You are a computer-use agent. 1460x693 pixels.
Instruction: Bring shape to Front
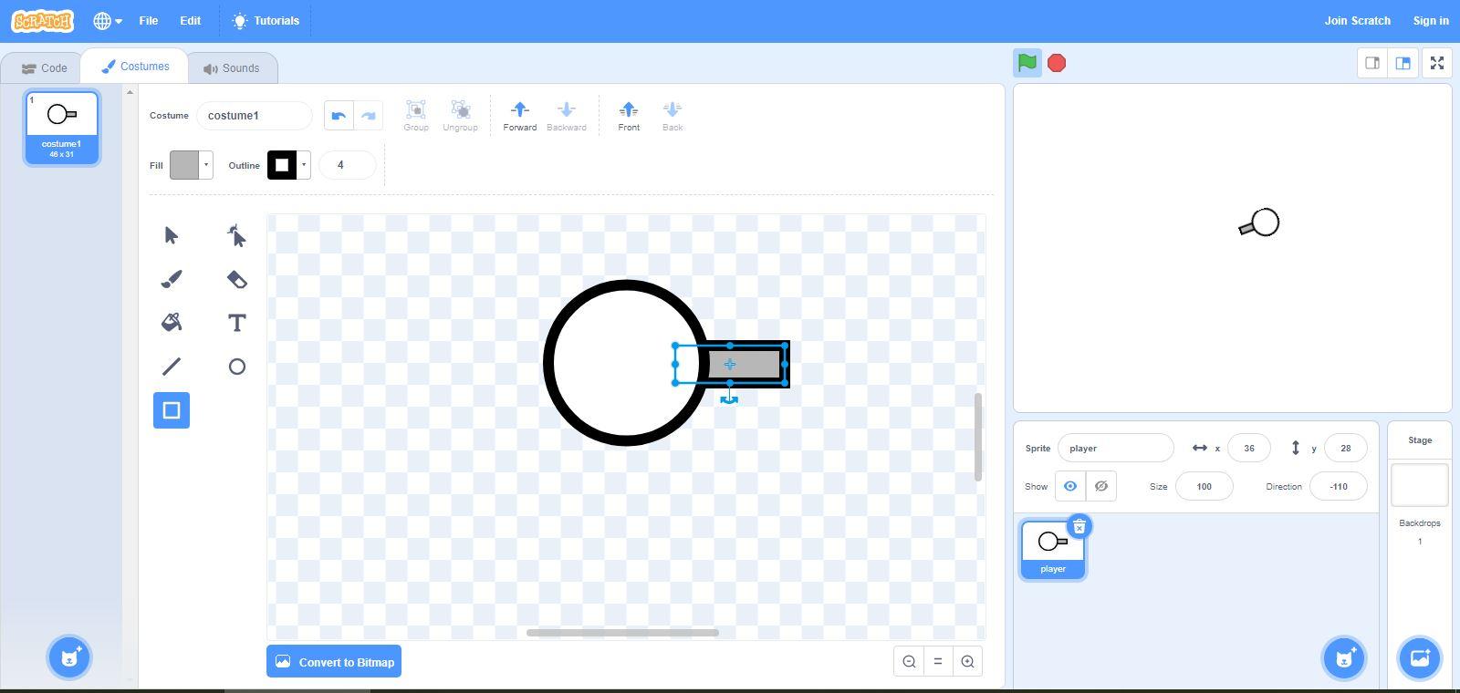tap(629, 116)
